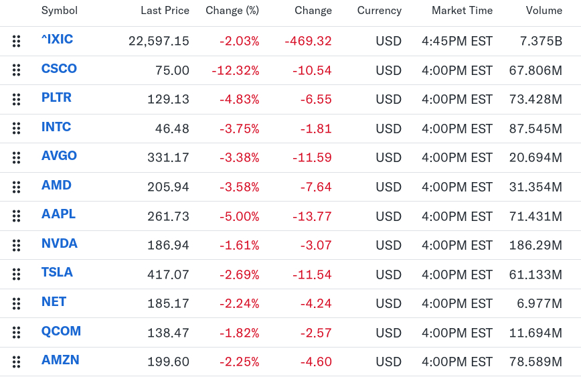Image resolution: width=581 pixels, height=379 pixels.
Task: Click the drag handle icon beside NVDA
Action: pyautogui.click(x=17, y=245)
